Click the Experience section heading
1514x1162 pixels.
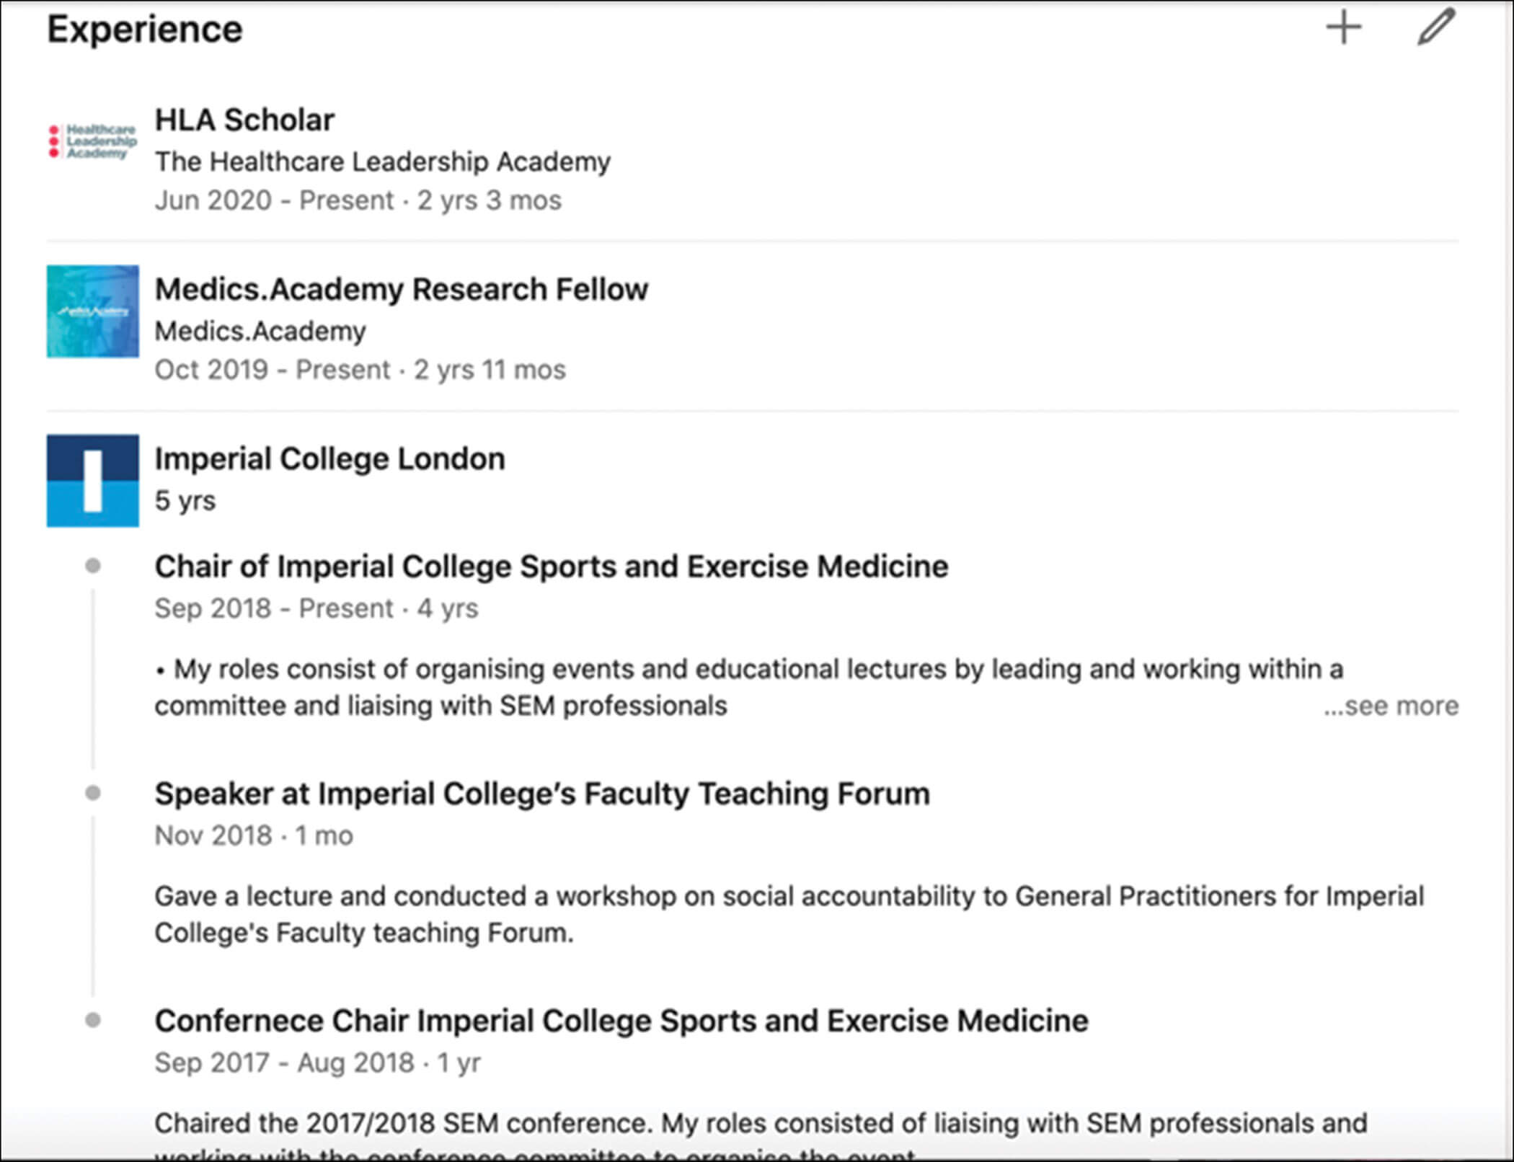[145, 30]
